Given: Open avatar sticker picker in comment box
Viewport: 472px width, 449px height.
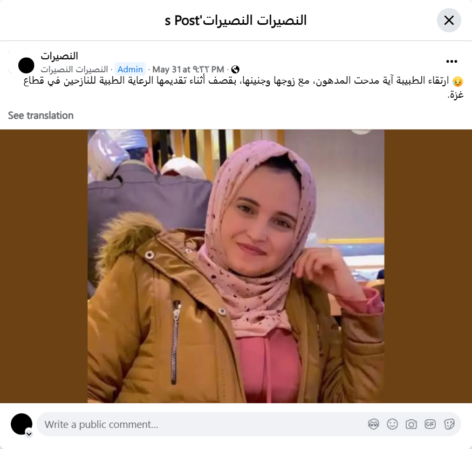Looking at the screenshot, I should tap(374, 424).
